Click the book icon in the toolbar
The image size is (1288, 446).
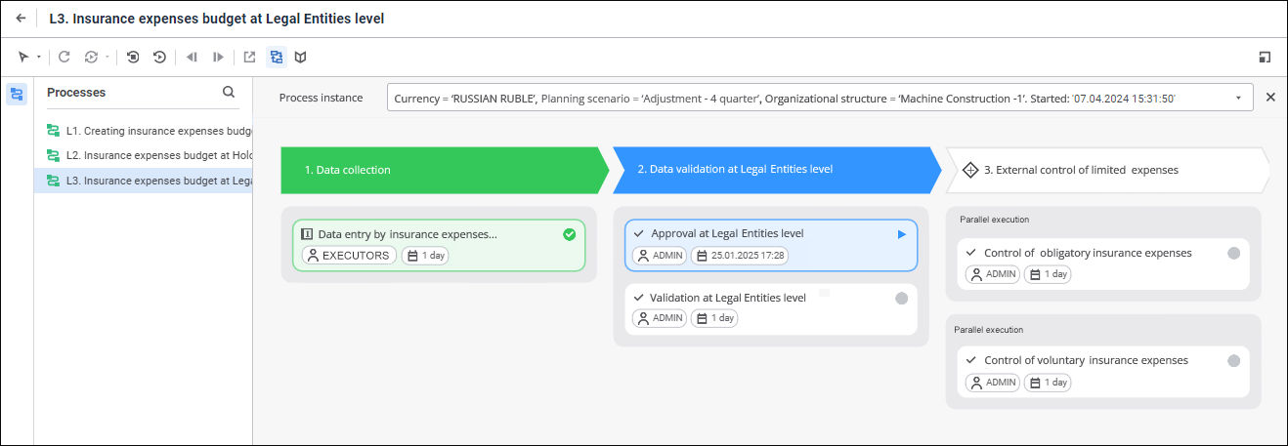coord(301,58)
